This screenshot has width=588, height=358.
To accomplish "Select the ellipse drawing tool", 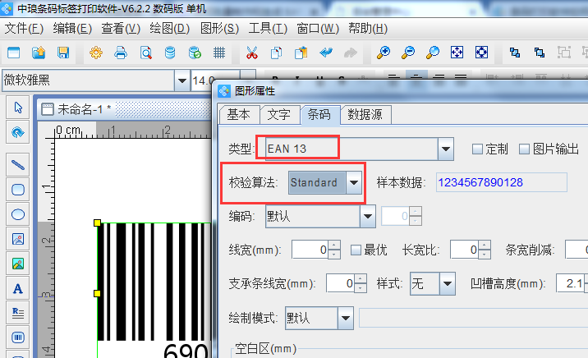I will tap(18, 214).
